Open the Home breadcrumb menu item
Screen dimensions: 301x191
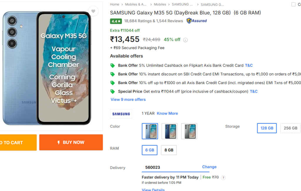tap(114, 4)
